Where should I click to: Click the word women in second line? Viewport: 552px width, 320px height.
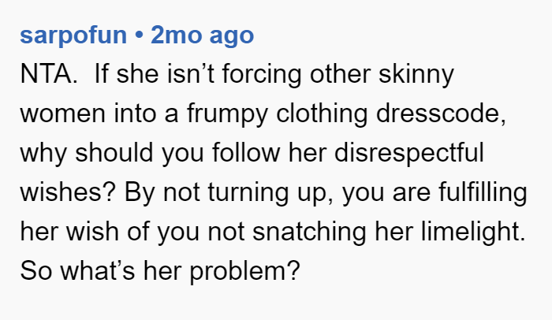coord(62,113)
